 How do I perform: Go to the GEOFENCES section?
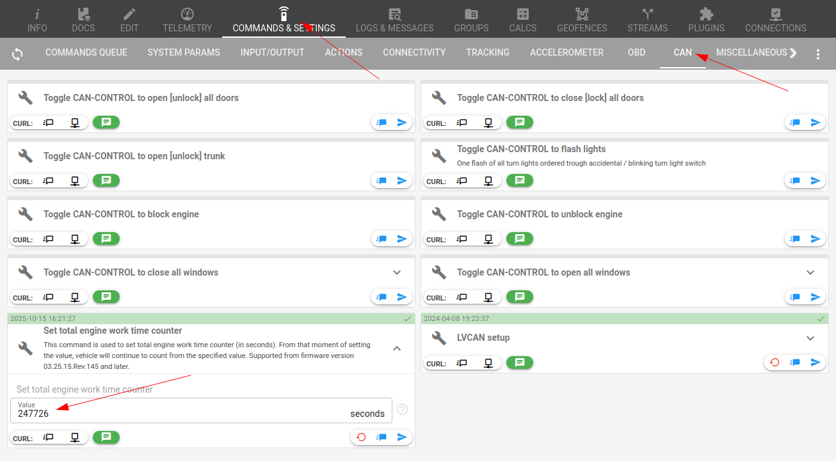pyautogui.click(x=581, y=20)
